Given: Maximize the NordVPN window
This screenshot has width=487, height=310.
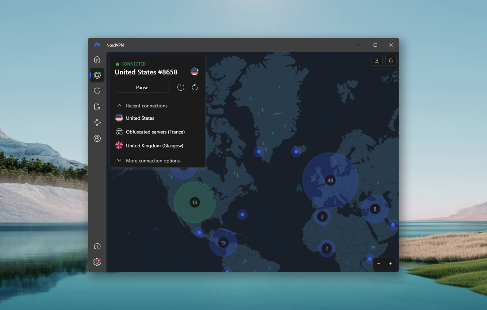Looking at the screenshot, I should click(x=375, y=45).
